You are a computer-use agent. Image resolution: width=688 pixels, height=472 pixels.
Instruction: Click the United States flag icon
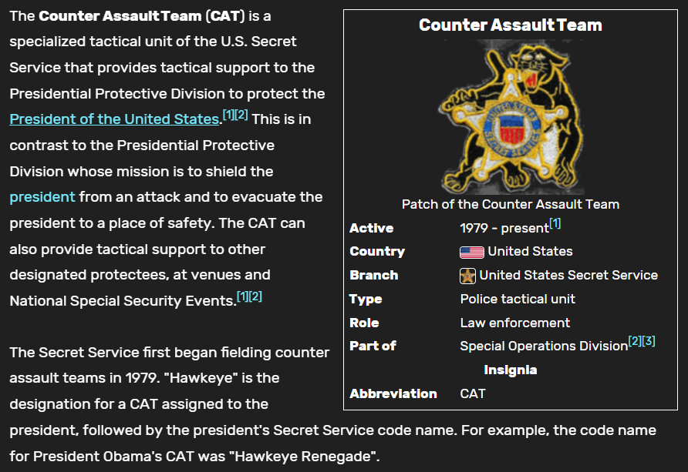tap(472, 252)
